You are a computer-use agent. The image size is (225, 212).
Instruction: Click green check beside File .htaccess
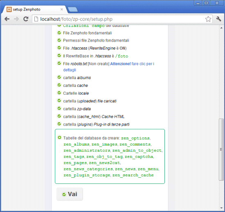[x=59, y=48]
